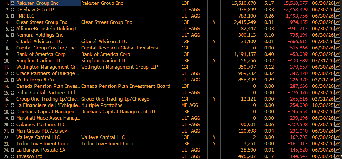This screenshot has height=159, width=342.
Task: Open chart icon for Walleye Capital LLC row
Action: (x=337, y=137)
